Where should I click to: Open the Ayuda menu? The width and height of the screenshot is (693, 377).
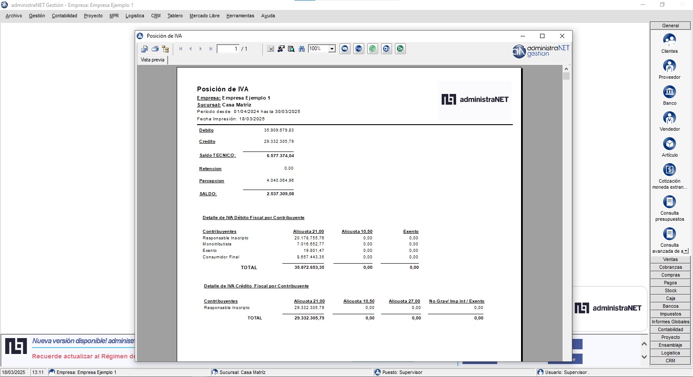(268, 16)
